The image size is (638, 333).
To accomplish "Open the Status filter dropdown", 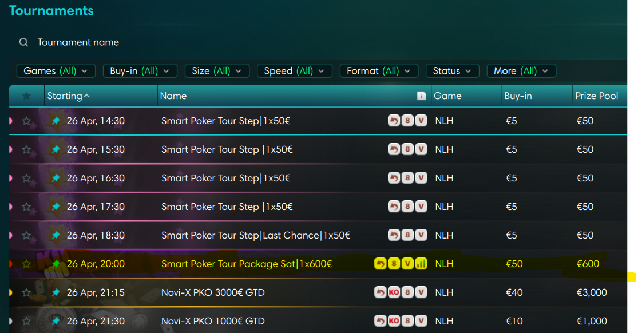I will point(452,71).
